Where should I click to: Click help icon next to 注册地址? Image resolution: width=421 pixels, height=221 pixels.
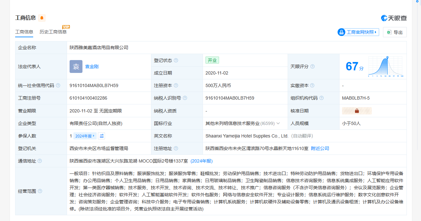[176, 148]
